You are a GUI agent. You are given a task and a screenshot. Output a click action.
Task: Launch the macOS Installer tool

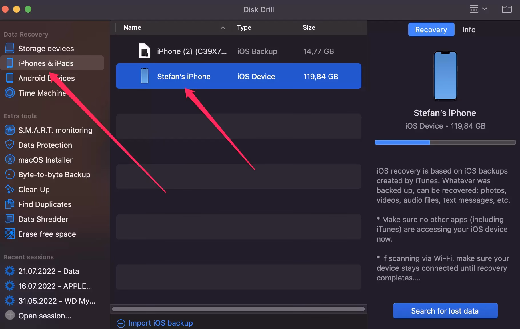point(45,160)
